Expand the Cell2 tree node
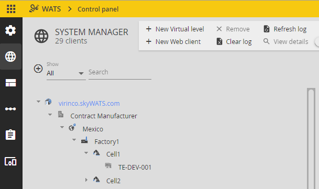This screenshot has height=189, width=319. point(86,180)
